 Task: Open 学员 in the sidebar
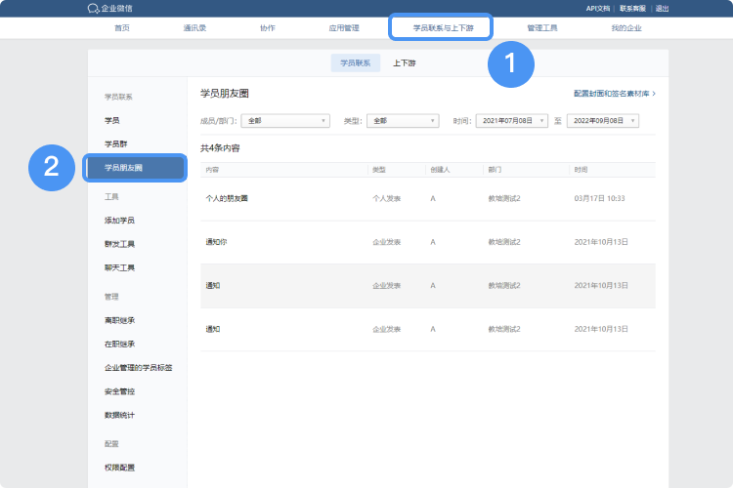(111, 120)
